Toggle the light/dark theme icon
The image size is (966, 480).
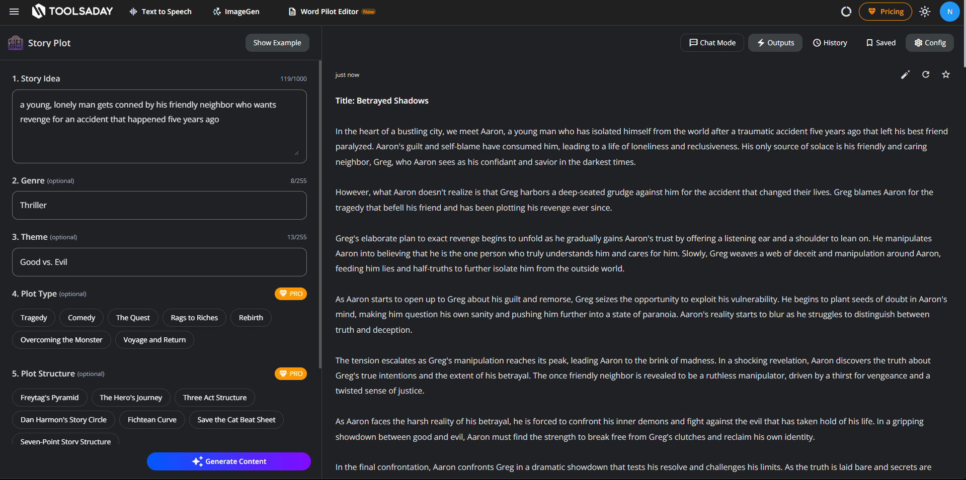pos(925,12)
